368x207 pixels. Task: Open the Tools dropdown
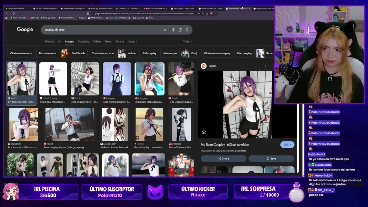tap(187, 41)
